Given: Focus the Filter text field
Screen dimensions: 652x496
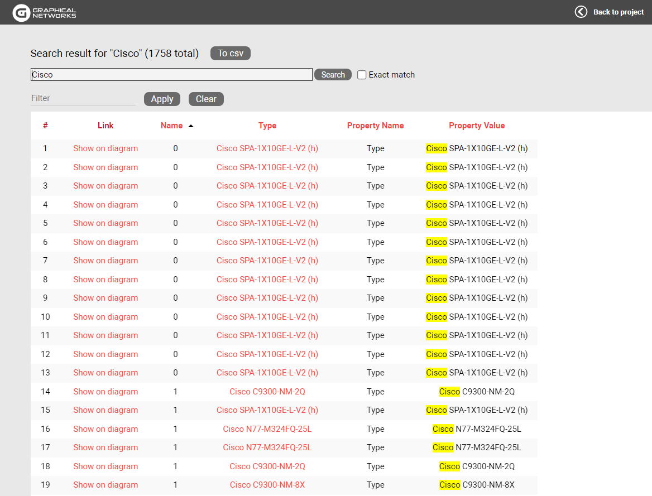Looking at the screenshot, I should tap(83, 98).
